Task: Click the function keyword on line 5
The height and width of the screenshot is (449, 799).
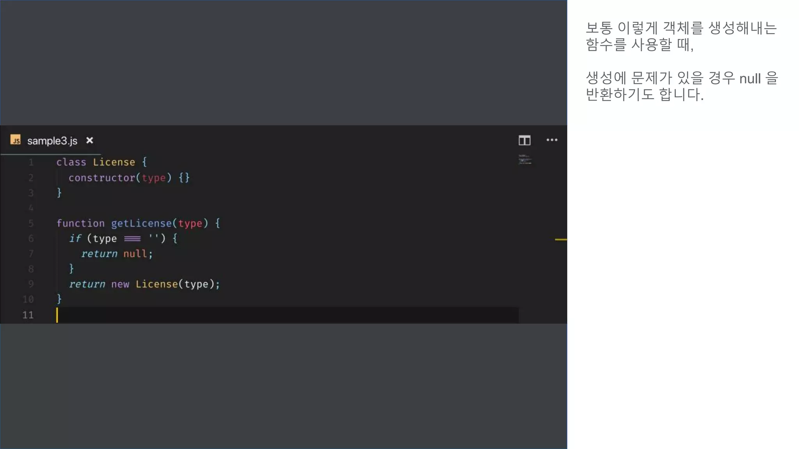Action: tap(80, 223)
